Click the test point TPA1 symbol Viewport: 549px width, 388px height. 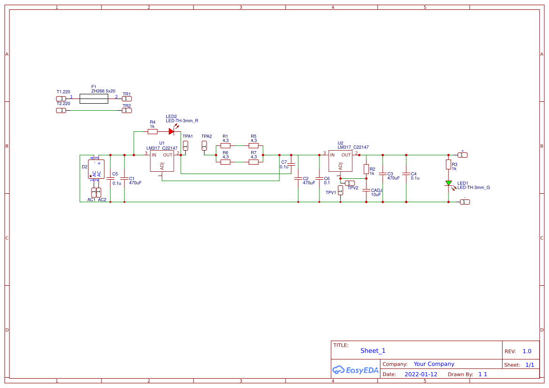186,146
